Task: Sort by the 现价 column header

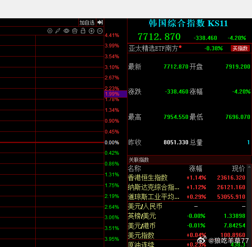Action: tap(238, 168)
